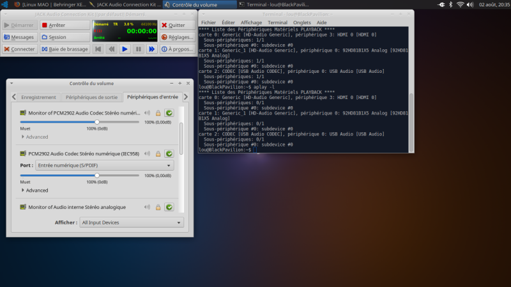
Task: Open the À propos dialog
Action: point(178,49)
